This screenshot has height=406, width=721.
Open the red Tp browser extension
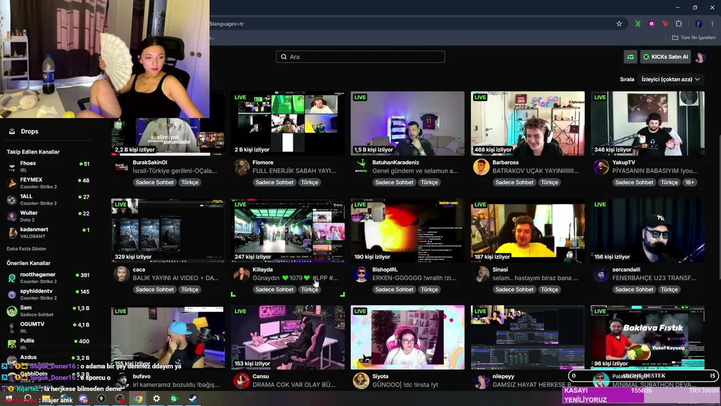pos(665,24)
